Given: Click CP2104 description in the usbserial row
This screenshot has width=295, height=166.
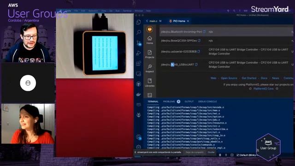Looking at the screenshot, I should point(248,51).
